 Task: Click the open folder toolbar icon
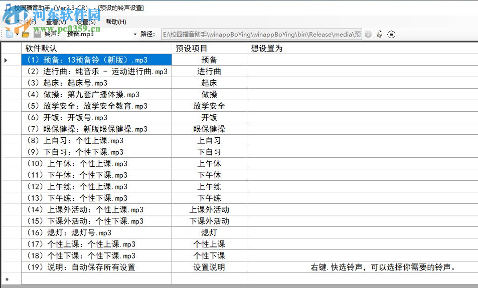pos(26,34)
